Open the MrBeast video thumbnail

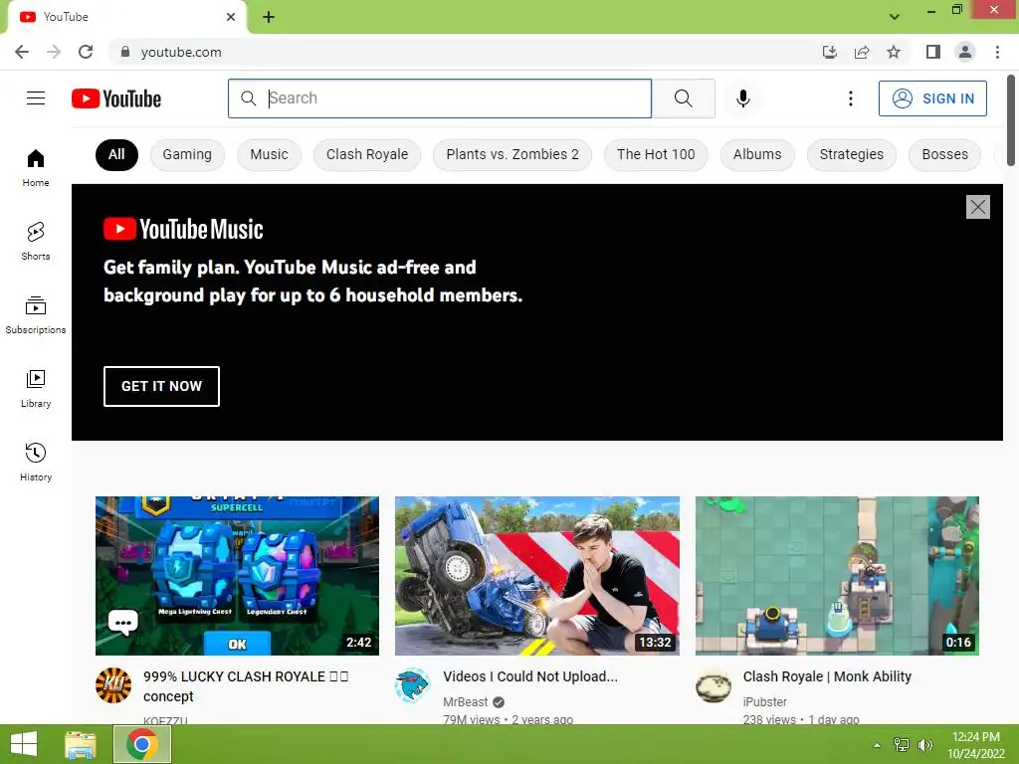click(537, 576)
